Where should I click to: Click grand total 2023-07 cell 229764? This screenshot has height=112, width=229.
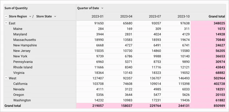(148, 106)
